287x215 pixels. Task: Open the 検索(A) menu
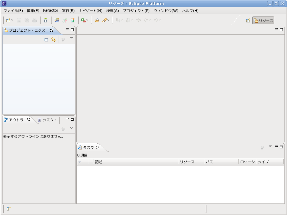pyautogui.click(x=112, y=11)
